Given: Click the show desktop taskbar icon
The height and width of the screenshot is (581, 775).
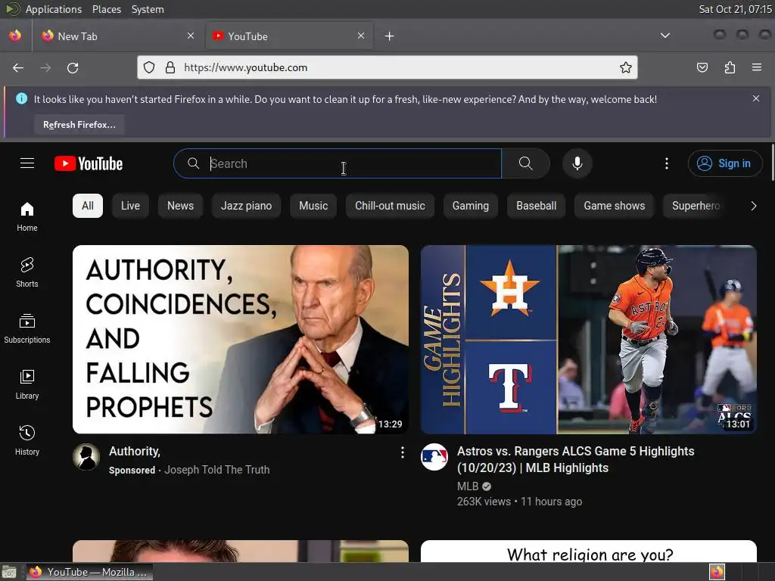Looking at the screenshot, I should 9,572.
